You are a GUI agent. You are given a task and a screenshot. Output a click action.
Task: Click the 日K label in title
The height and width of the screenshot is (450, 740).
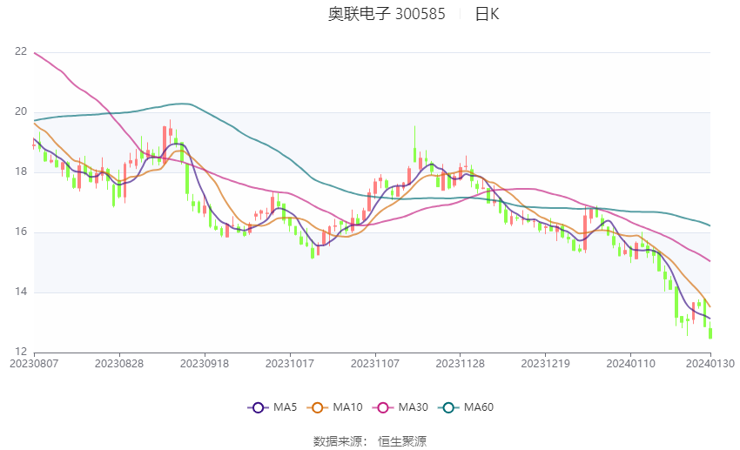point(487,14)
